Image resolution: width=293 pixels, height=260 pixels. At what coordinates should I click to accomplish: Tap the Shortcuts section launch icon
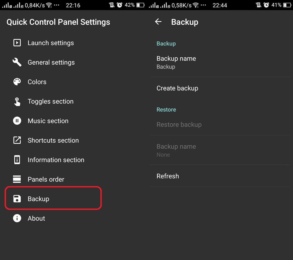coord(17,140)
